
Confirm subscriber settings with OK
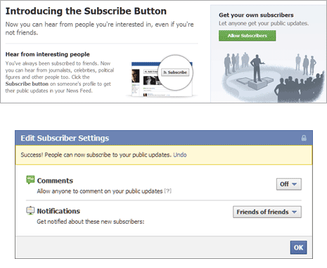click(298, 248)
